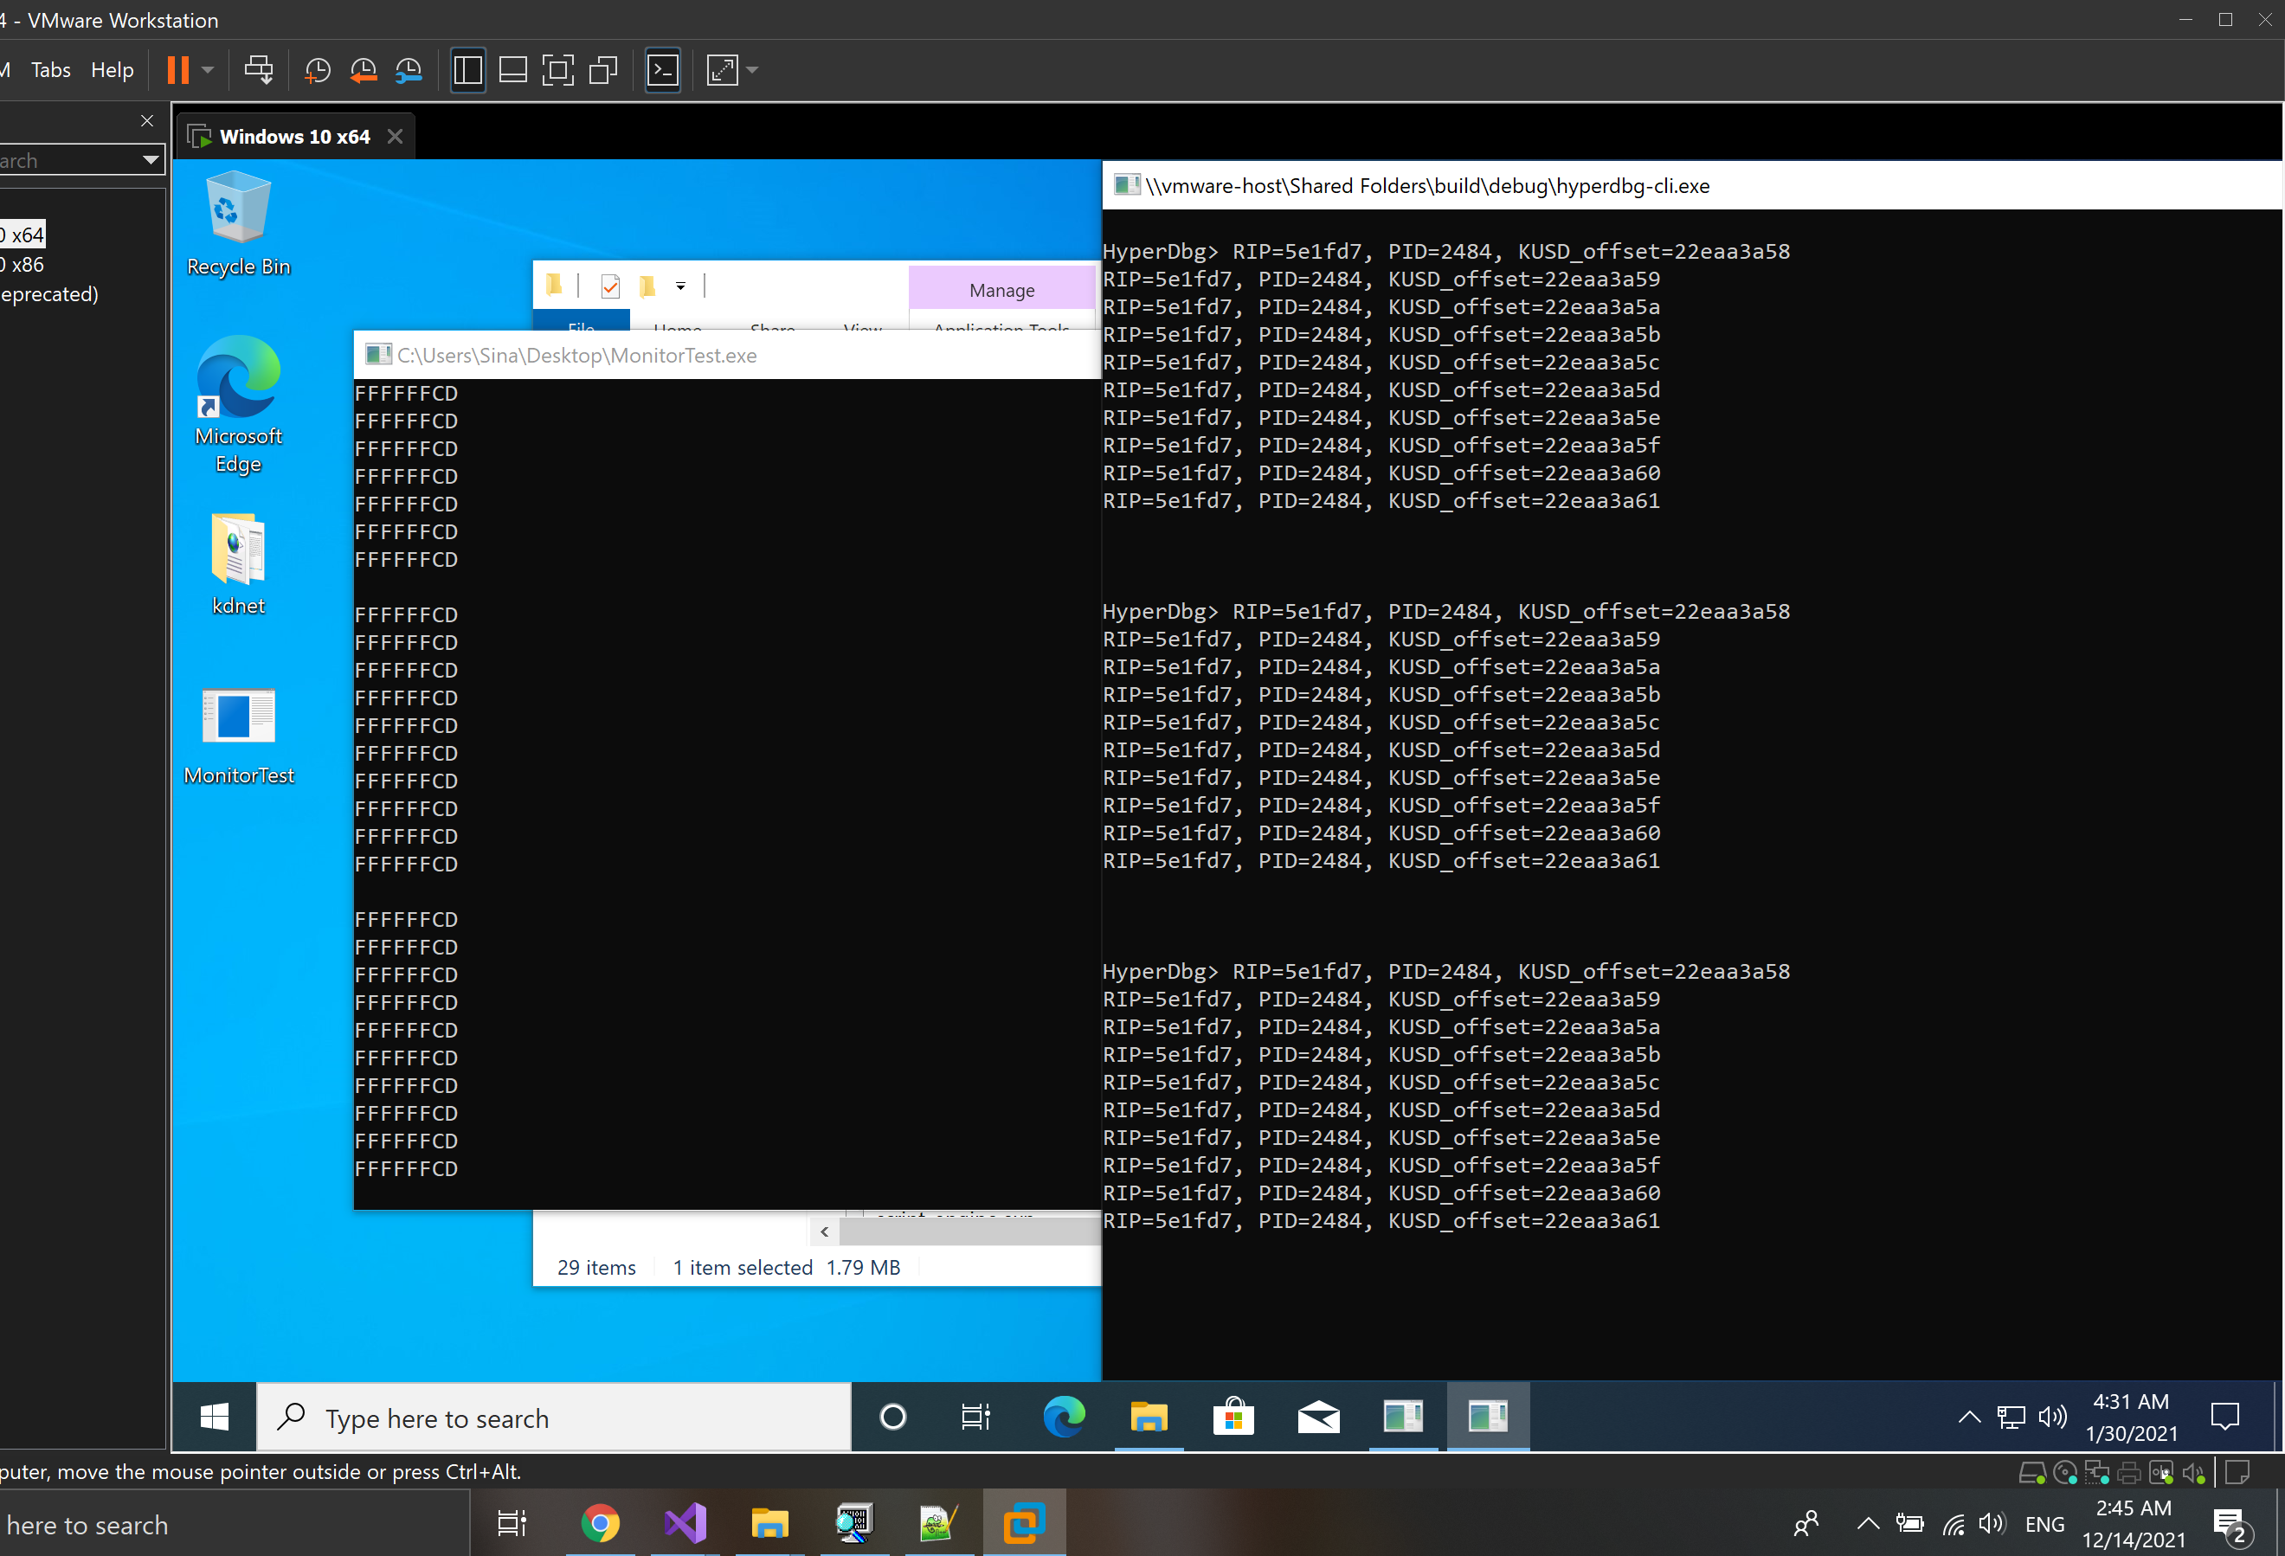
Task: Toggle full screen mode for the VM
Action: coord(558,70)
